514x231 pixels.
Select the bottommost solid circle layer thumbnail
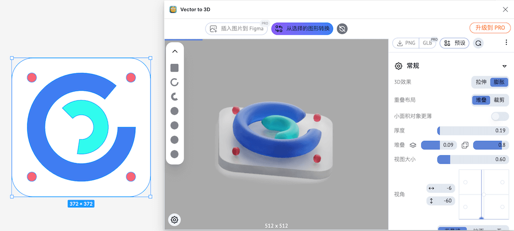click(175, 154)
